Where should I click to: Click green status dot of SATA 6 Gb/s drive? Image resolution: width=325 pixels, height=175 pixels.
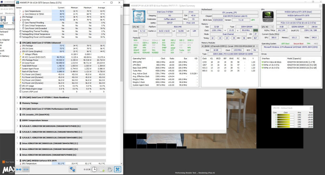point(262,62)
